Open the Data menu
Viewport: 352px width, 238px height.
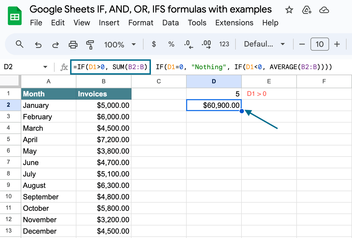tap(171, 23)
